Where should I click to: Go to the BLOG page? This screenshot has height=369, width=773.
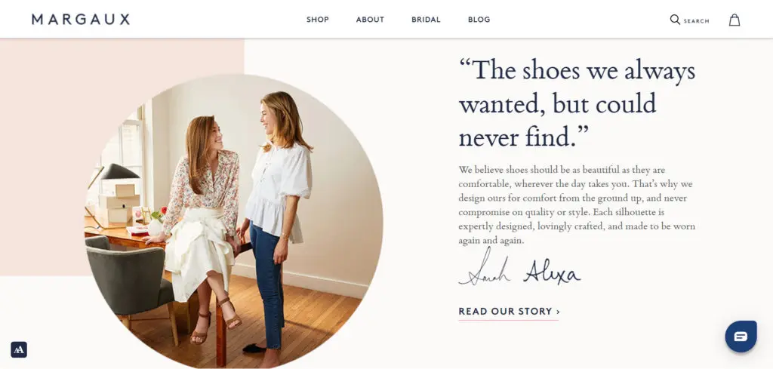(479, 20)
